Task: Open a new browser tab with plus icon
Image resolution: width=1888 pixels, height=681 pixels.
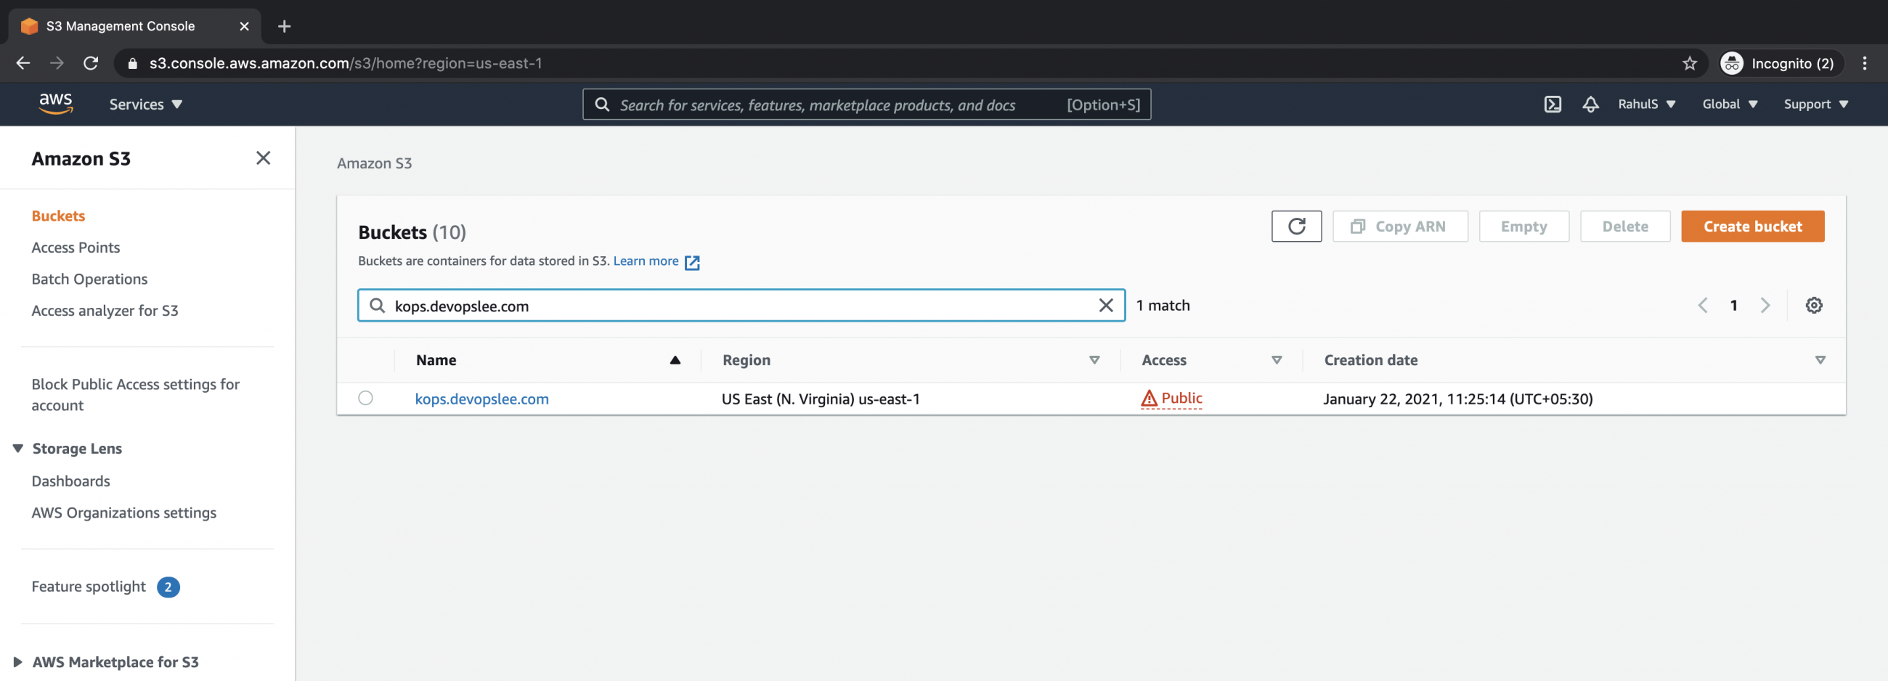Action: coord(285,26)
